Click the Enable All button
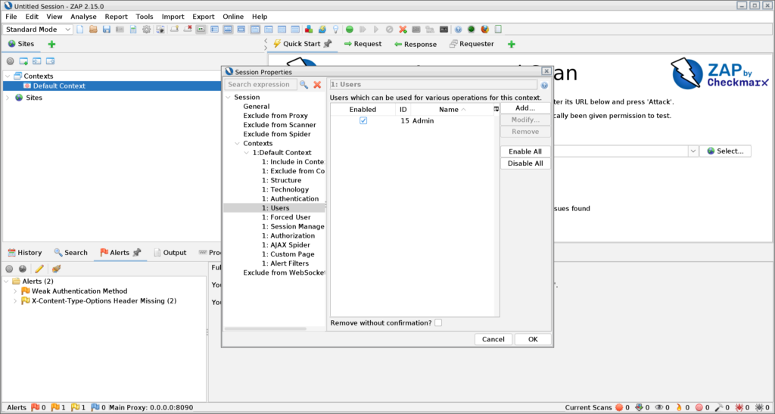775x414 pixels. tap(525, 151)
